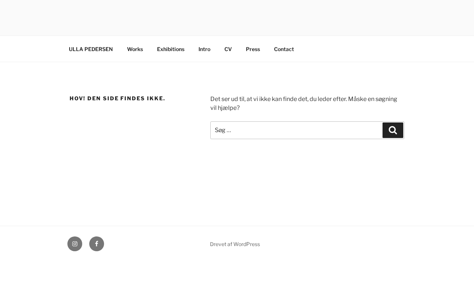Open the Instagram social link icon
Viewport: 474px width, 296px height.
[x=75, y=244]
